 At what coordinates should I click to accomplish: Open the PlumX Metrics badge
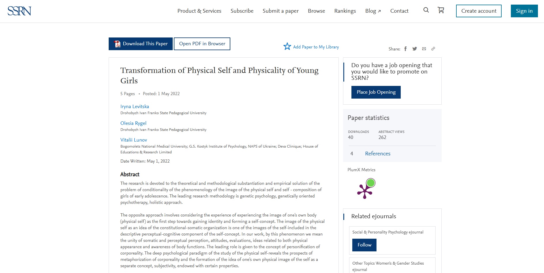tap(366, 189)
